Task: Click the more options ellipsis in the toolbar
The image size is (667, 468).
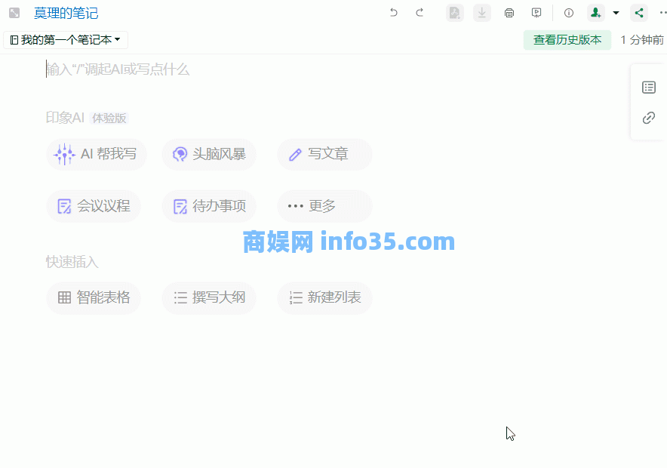Action: (660, 13)
